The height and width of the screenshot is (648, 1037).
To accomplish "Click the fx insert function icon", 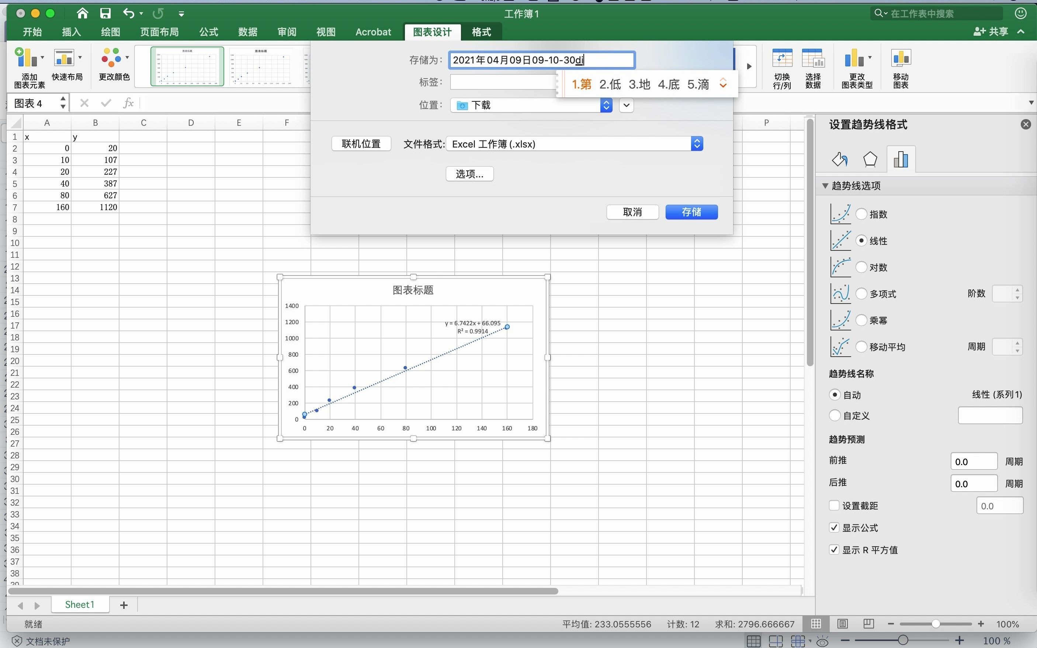I will [x=128, y=103].
